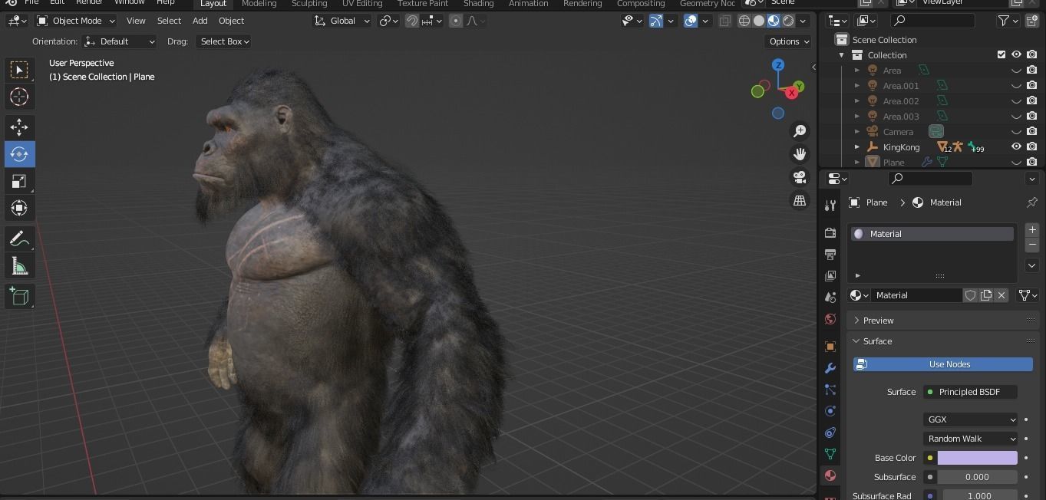Screen dimensions: 1046x500
Task: Open viewport Options dropdown
Action: point(789,41)
